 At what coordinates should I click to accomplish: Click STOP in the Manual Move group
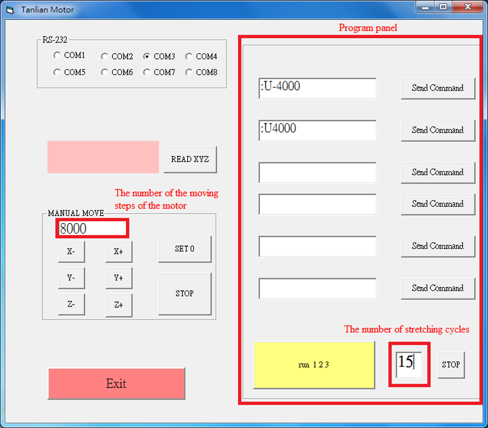coord(185,294)
